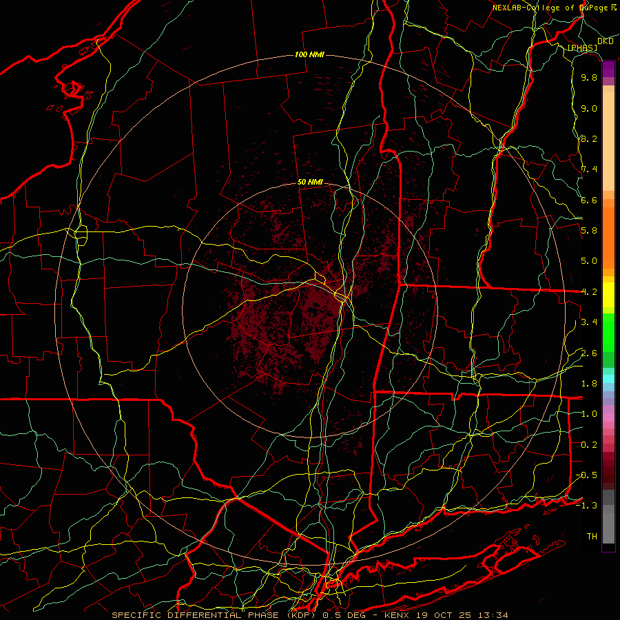Click the yellow segment of color bar
The width and height of the screenshot is (620, 620).
[x=608, y=295]
